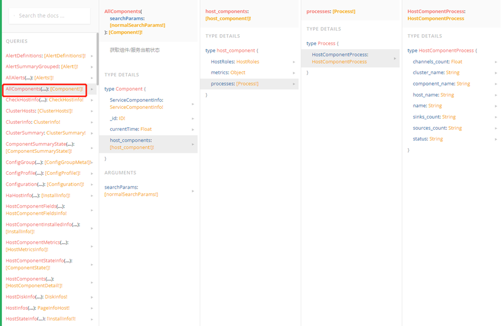Open the HaHostInfo query
This screenshot has height=326, width=501.
(x=38, y=195)
